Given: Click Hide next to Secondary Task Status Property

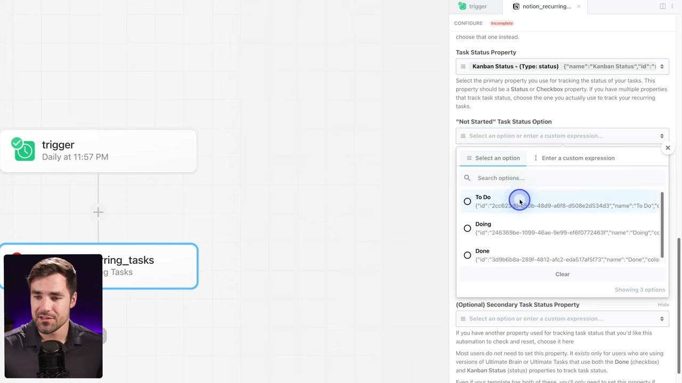Looking at the screenshot, I should pyautogui.click(x=663, y=305).
